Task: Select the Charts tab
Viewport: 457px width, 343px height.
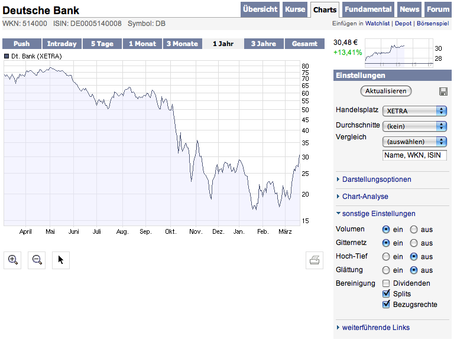Action: tap(325, 10)
